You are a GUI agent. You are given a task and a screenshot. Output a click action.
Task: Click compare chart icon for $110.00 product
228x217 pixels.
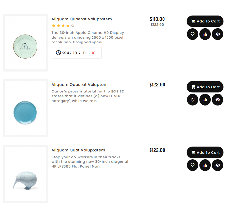pyautogui.click(x=205, y=34)
